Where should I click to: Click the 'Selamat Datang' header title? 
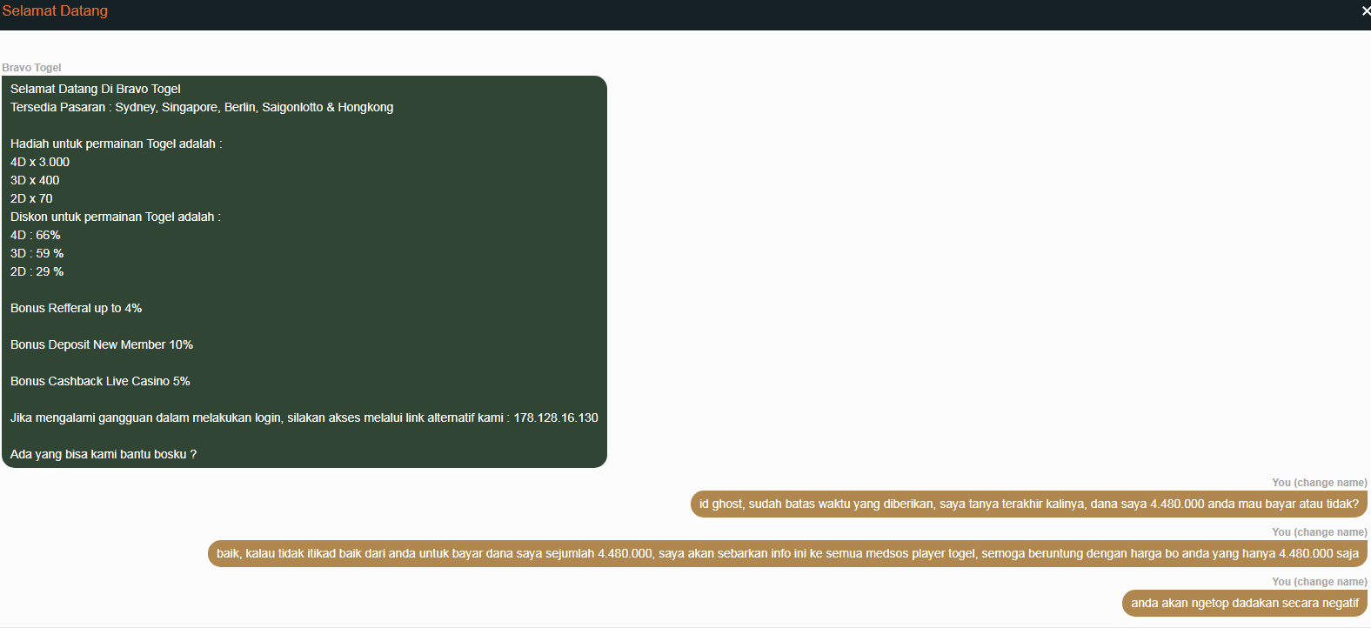[55, 11]
